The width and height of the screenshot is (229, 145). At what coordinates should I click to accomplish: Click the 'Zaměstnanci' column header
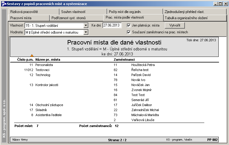click(124, 60)
